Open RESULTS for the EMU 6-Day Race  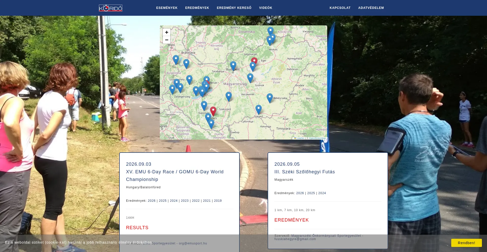137,228
